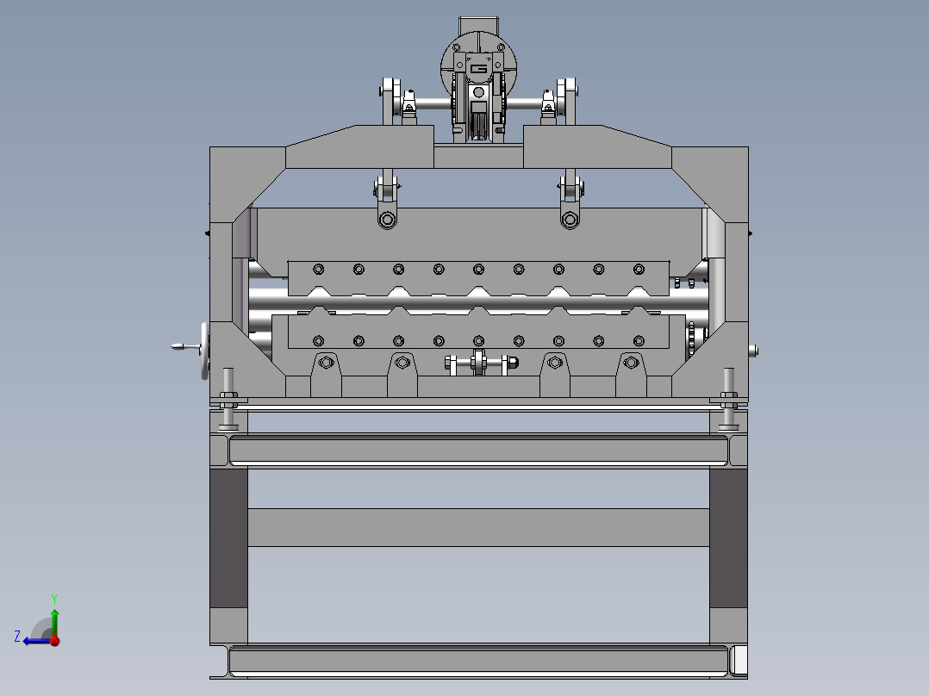Click the blue Z axis arrow of the triad
This screenshot has height=696, width=929.
click(x=34, y=641)
